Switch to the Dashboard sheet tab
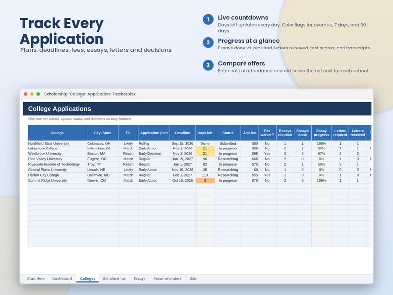Image resolution: width=393 pixels, height=295 pixels. pyautogui.click(x=62, y=279)
